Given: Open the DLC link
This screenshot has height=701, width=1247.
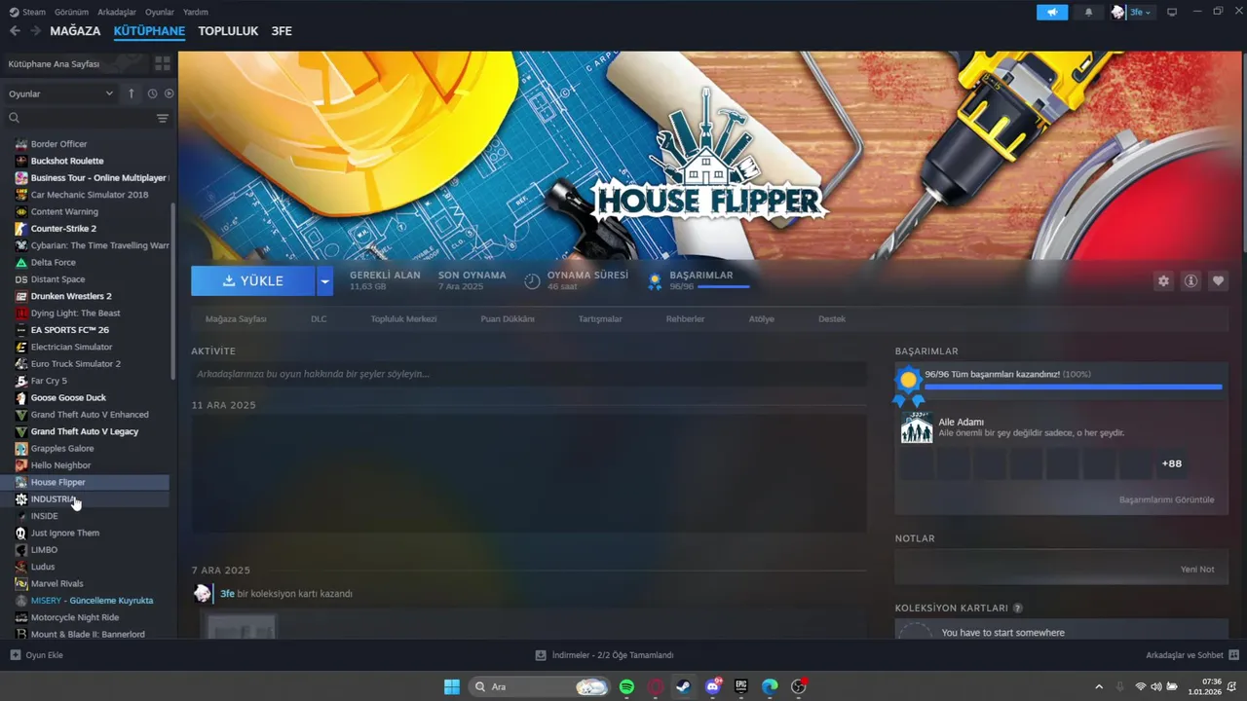Looking at the screenshot, I should coord(319,319).
